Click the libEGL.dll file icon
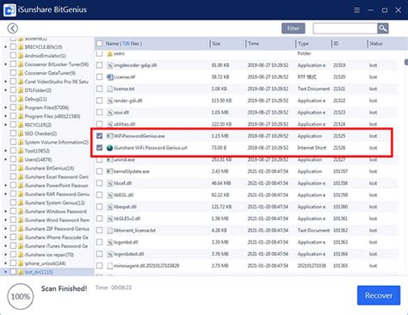This screenshot has width=408, height=315. tap(109, 195)
